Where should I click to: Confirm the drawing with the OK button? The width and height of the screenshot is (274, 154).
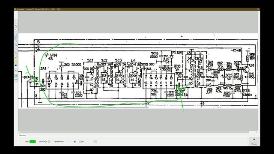[x=254, y=139]
